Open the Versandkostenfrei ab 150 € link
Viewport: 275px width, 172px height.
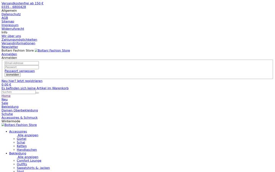[23, 3]
